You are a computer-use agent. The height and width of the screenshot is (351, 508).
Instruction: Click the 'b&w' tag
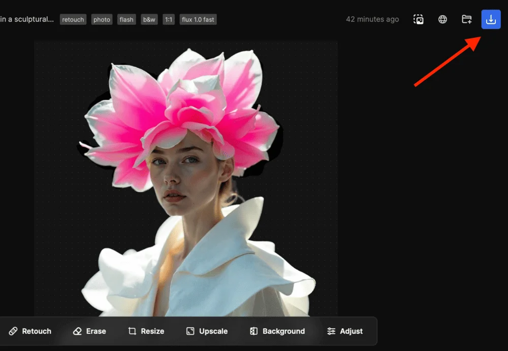coord(149,20)
